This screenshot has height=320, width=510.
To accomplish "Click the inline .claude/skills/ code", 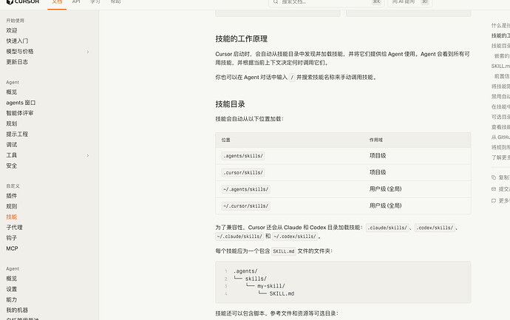I will tap(387, 228).
